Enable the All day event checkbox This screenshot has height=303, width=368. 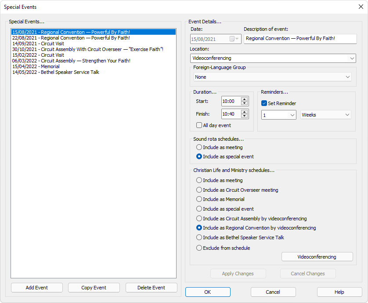[x=199, y=125]
